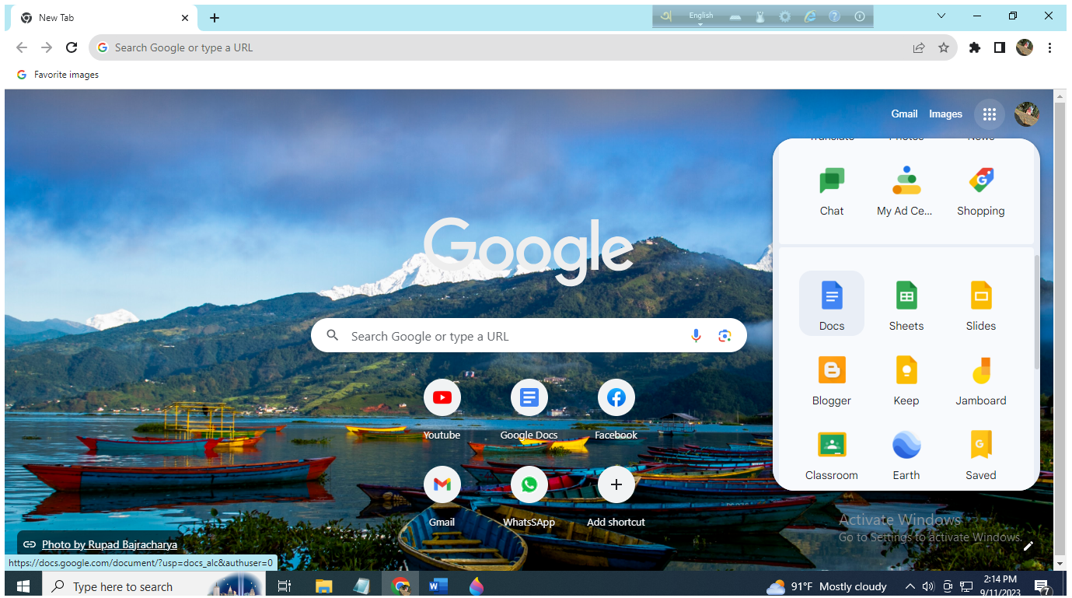Start a voice search with the microphone
The image size is (1072, 598).
[x=696, y=336]
